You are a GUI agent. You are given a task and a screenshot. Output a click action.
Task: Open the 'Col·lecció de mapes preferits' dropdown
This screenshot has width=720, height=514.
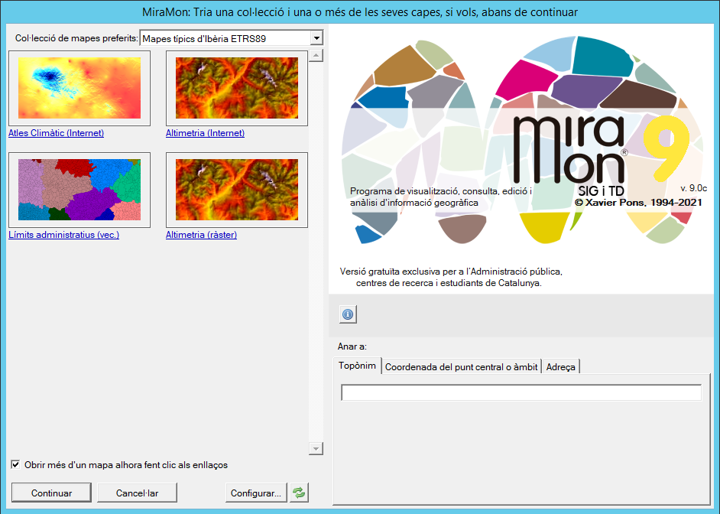(x=316, y=38)
